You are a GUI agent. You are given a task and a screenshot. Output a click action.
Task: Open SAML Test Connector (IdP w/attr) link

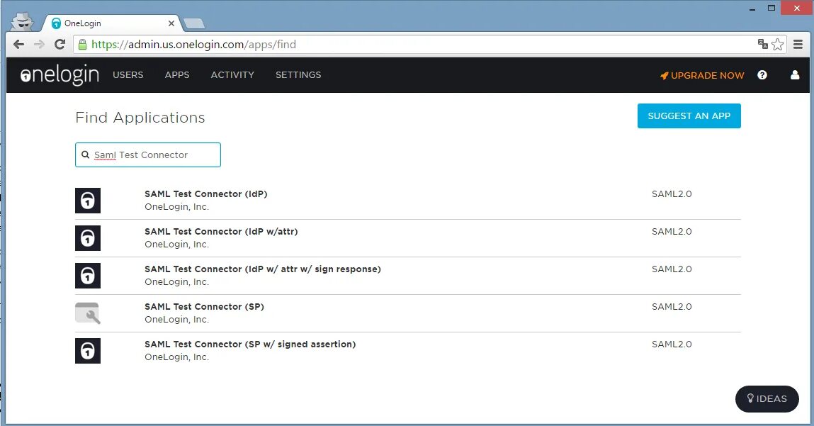[221, 231]
